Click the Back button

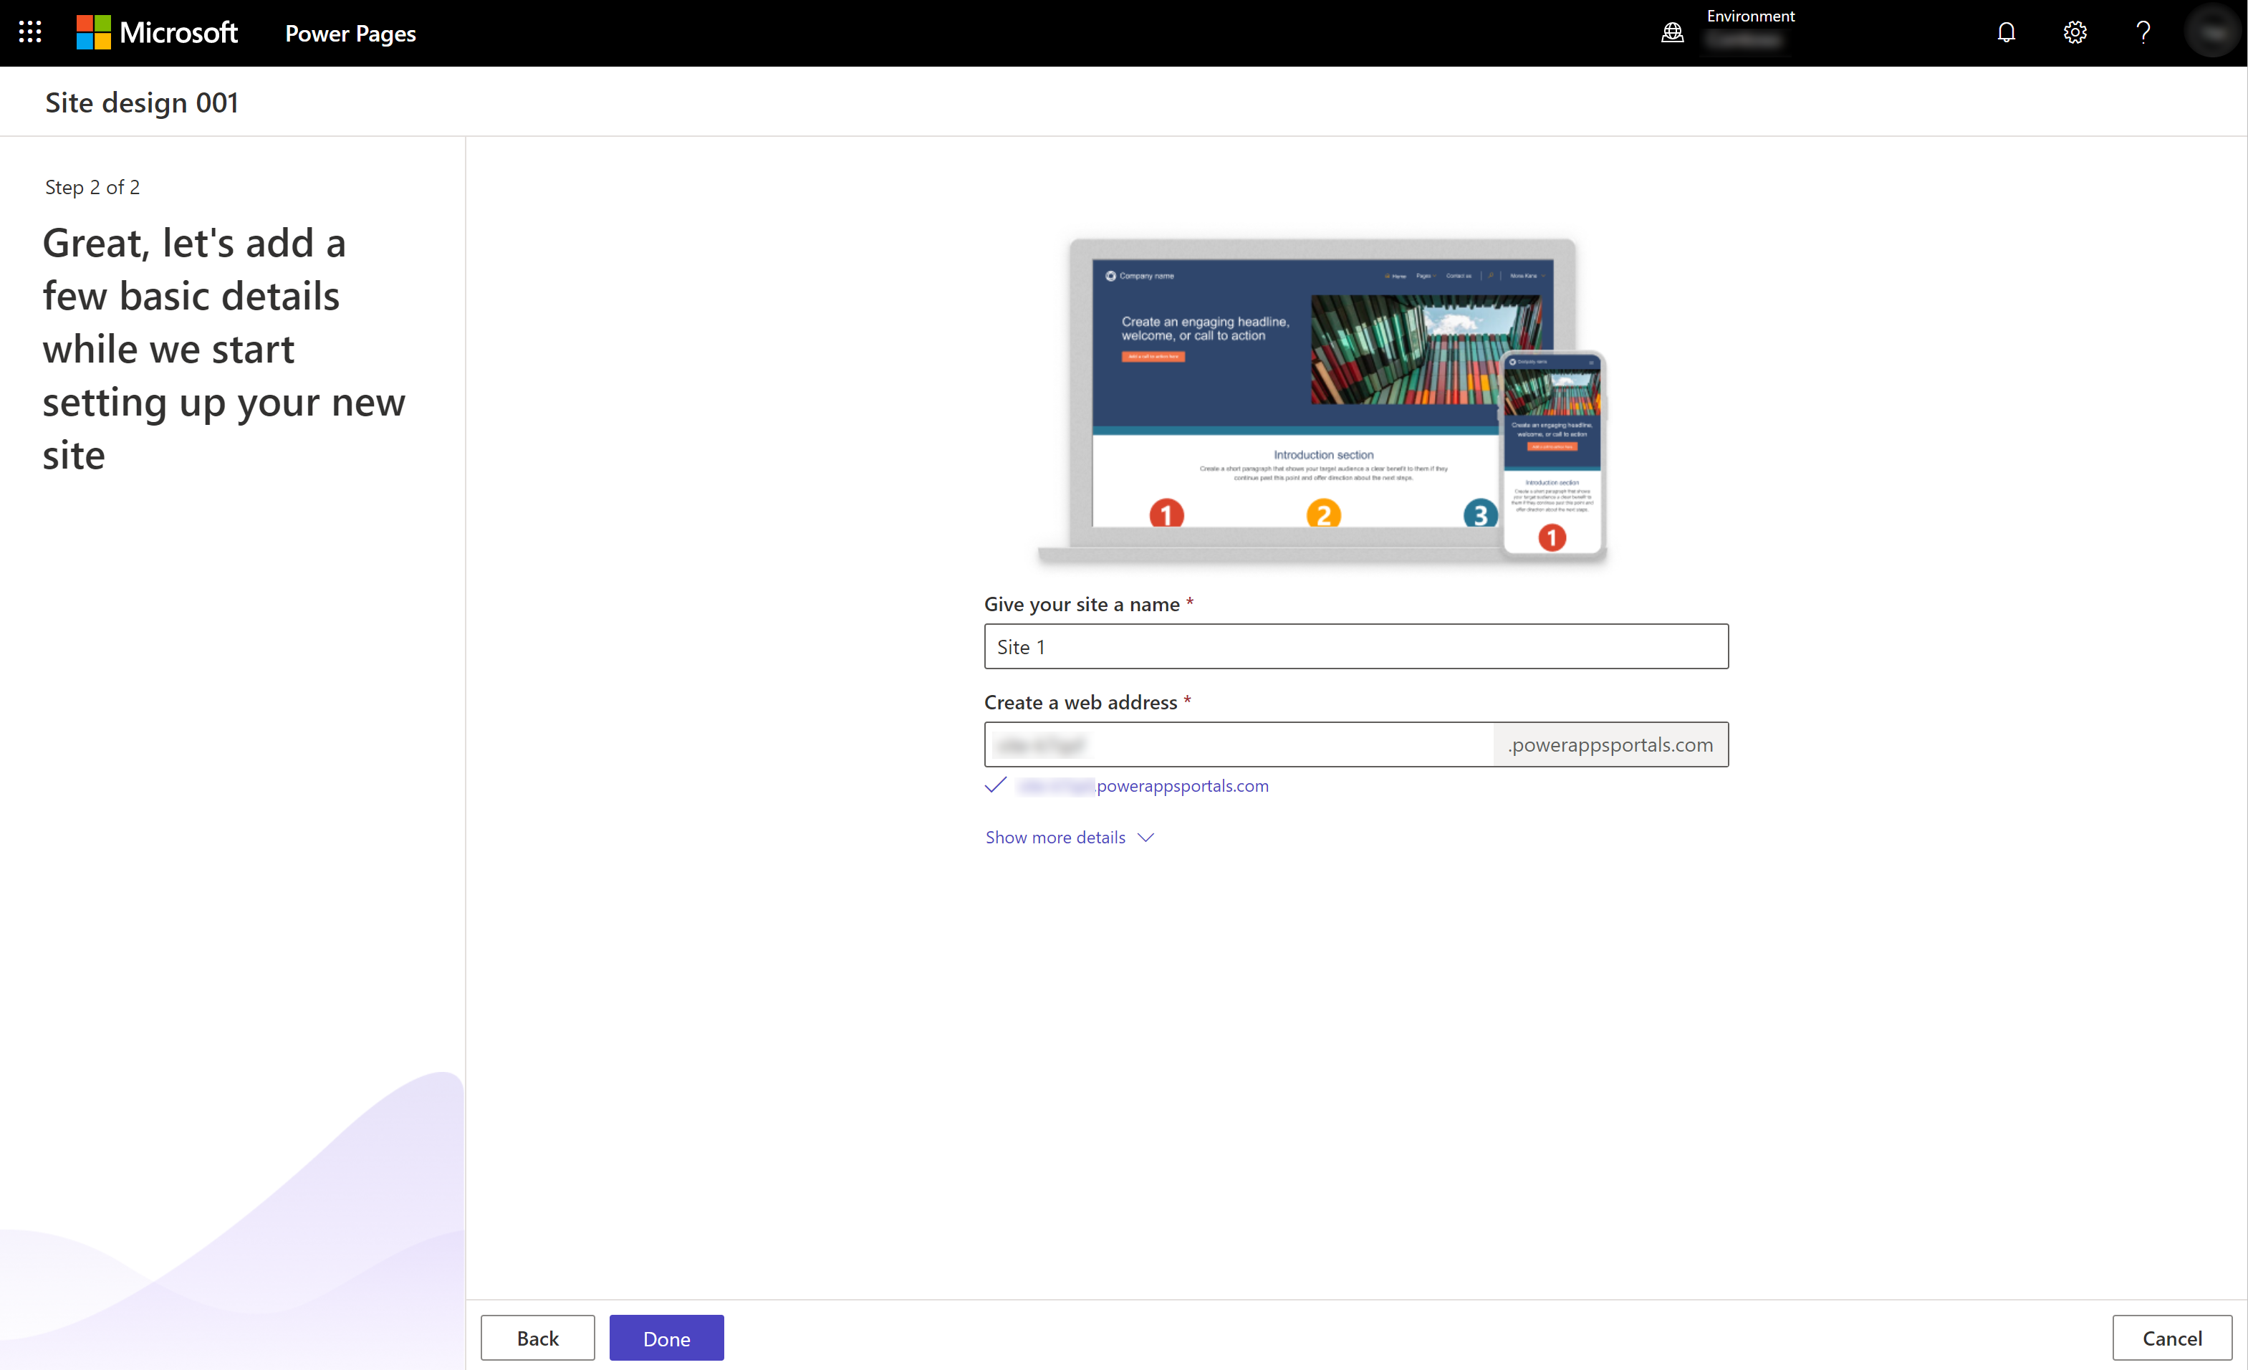[x=538, y=1338]
